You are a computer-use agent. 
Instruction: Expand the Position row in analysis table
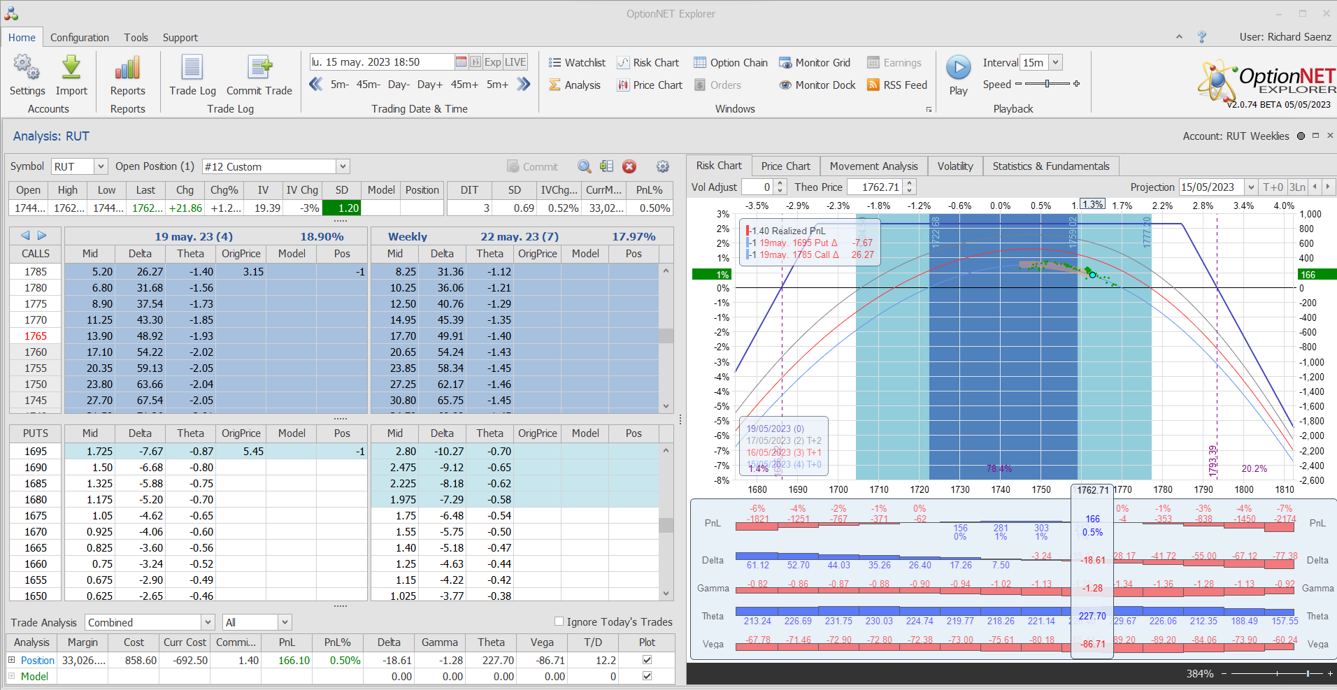(x=11, y=660)
